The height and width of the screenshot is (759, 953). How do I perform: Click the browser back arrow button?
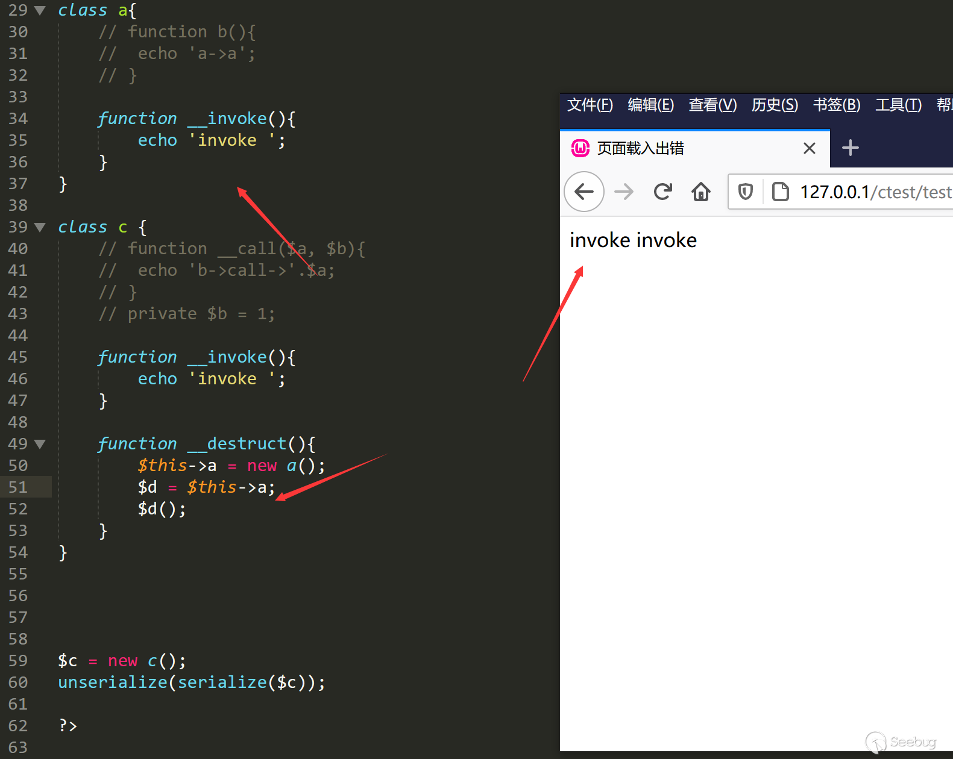click(583, 192)
